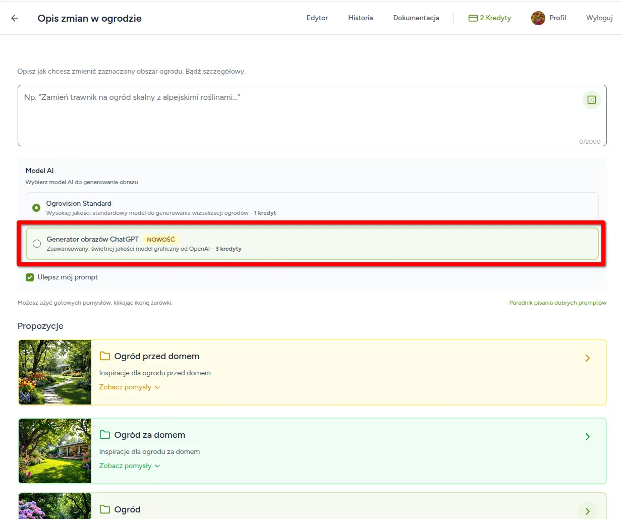Expand Zobacz pomysły for Ogród przed domem

(x=126, y=387)
